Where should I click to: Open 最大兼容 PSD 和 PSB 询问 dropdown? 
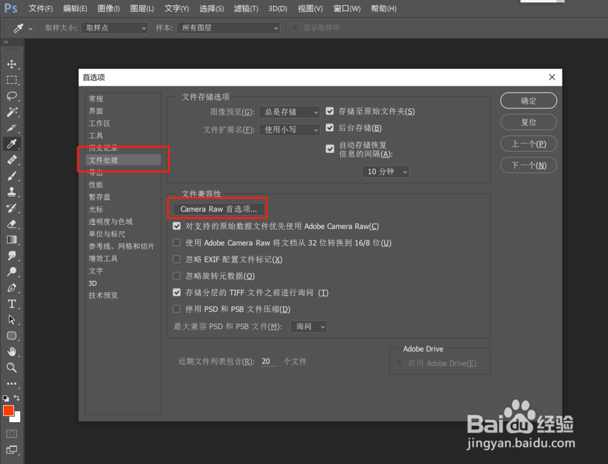tap(309, 327)
